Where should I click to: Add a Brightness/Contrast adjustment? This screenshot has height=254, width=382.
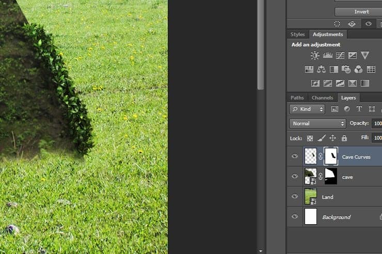[x=315, y=56]
